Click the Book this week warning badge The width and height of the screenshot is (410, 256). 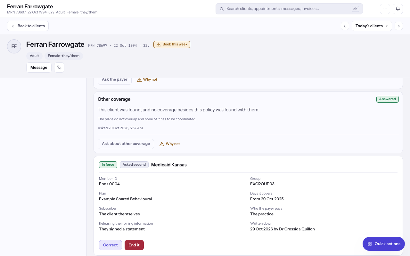(x=172, y=44)
